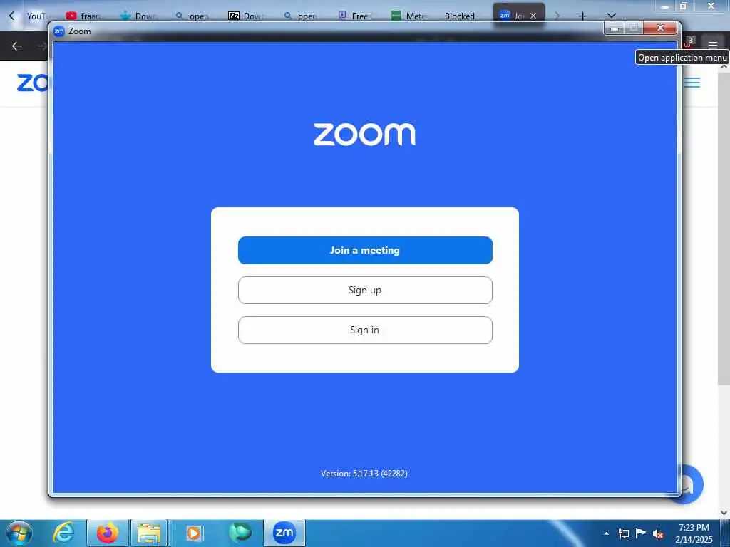
Task: Switch to the 7z Download tab
Action: 246,16
